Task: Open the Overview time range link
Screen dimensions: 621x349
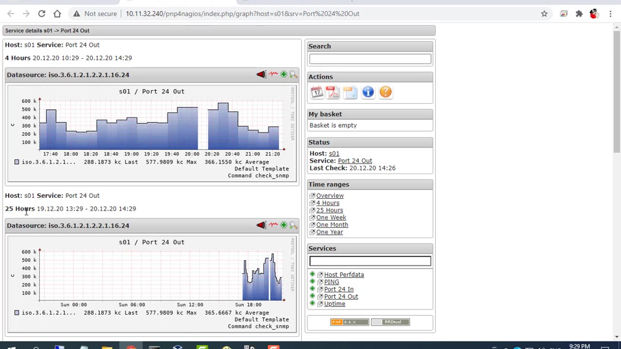Action: pos(330,196)
